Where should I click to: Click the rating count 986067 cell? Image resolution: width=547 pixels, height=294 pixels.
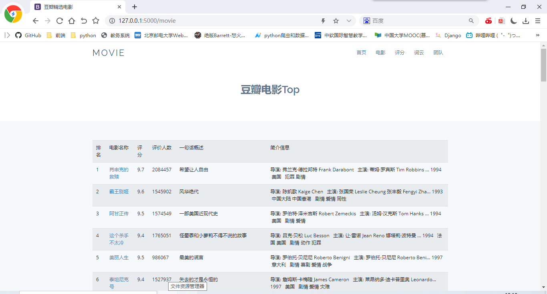coord(161,258)
